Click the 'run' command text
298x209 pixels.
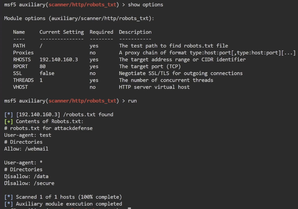[x=132, y=101]
